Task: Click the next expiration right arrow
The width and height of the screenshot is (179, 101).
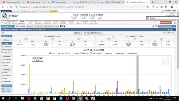Action: point(64,26)
